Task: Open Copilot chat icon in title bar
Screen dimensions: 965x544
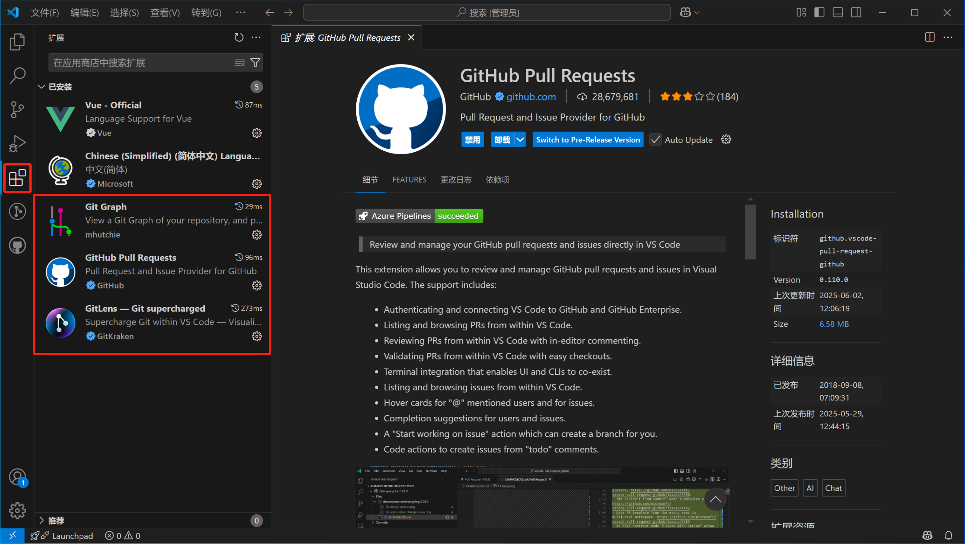Action: 685,13
